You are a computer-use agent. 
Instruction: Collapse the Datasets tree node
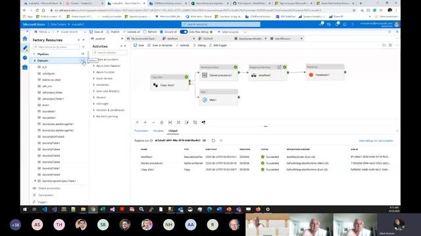(34, 61)
